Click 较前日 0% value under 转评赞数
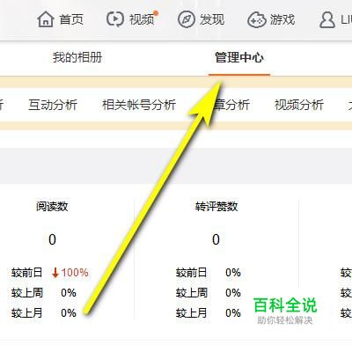 [x=233, y=273]
